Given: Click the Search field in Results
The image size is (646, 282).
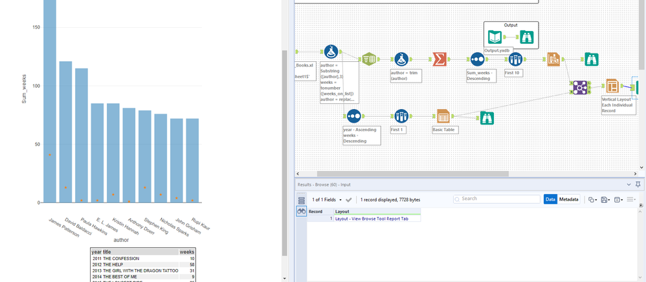Looking at the screenshot, I should [496, 199].
